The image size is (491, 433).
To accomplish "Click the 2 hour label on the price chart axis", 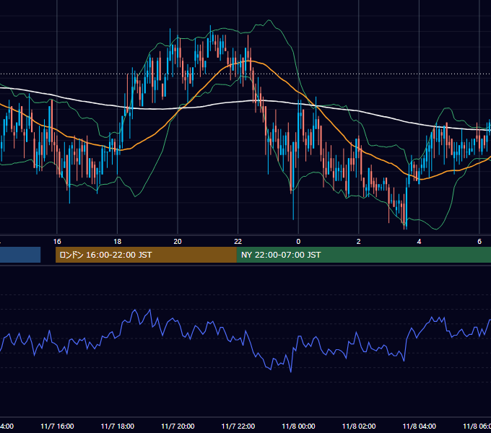I will 359,242.
